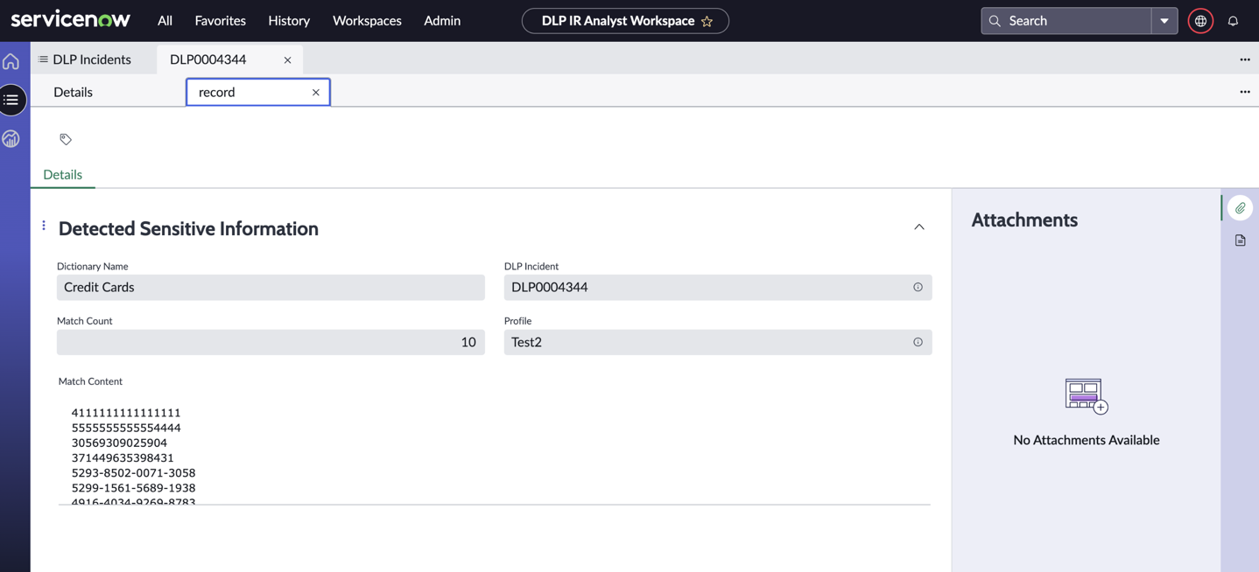Image resolution: width=1259 pixels, height=572 pixels.
Task: Click match content line 5555555555554444
Action: pyautogui.click(x=126, y=428)
